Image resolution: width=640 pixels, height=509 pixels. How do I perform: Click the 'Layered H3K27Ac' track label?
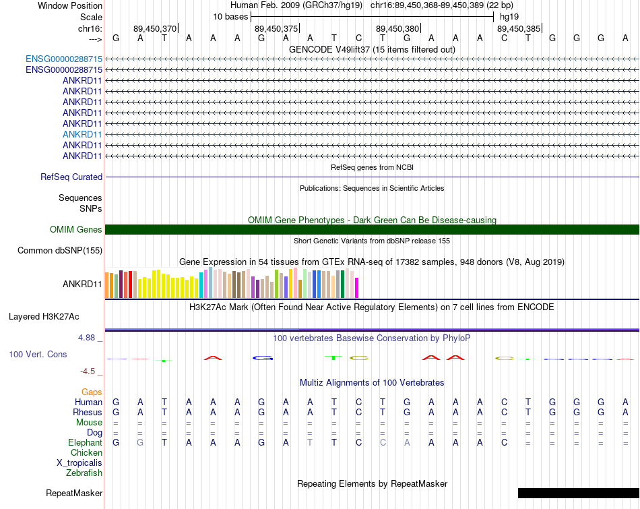44,317
